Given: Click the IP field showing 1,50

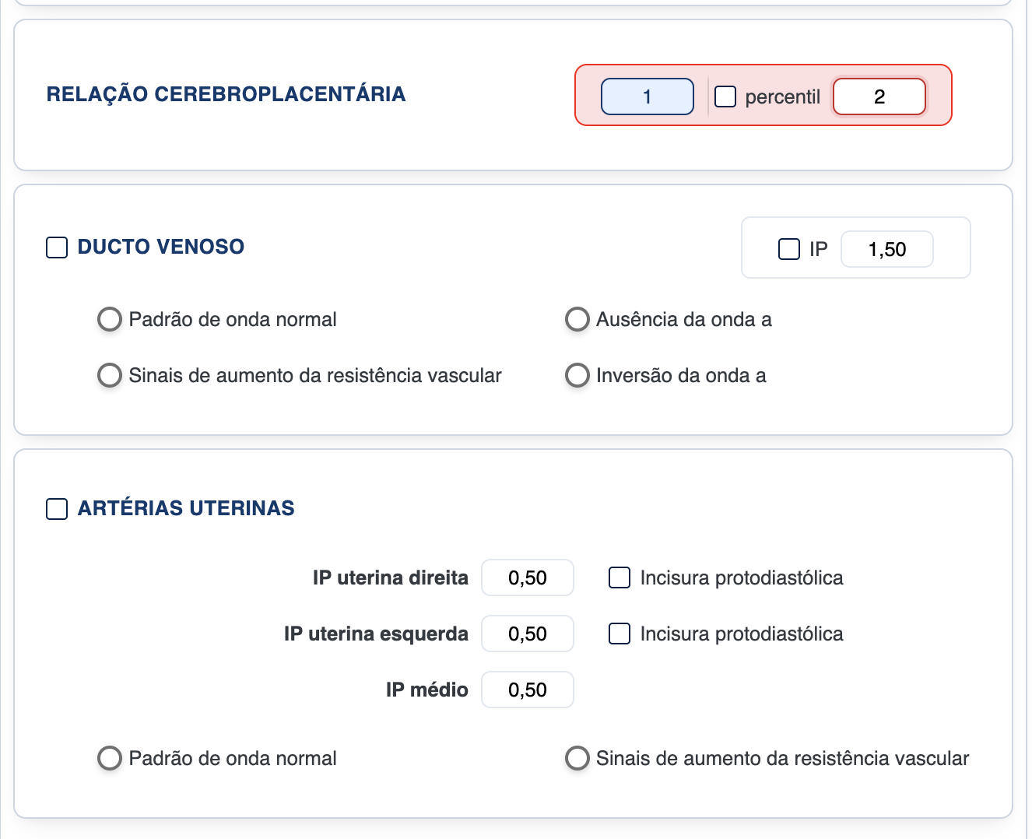Looking at the screenshot, I should click(886, 249).
